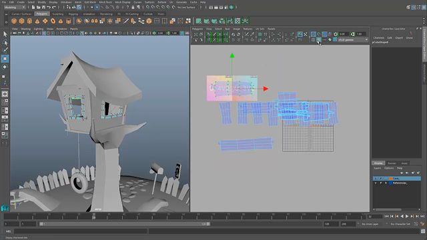
Task: Toggle the lock icon in status line
Action: pos(133,7)
